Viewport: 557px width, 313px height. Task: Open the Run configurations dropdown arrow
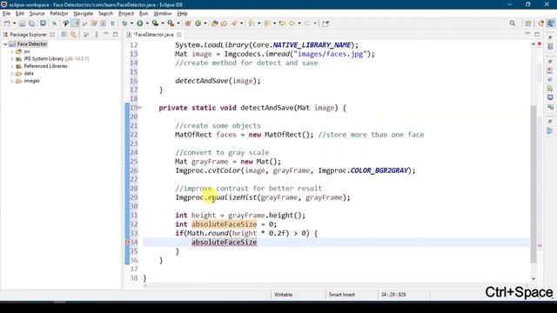(147, 23)
